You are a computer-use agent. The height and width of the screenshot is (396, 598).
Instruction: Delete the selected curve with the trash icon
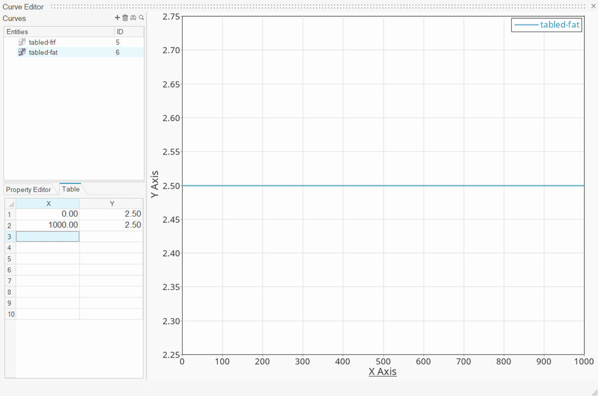point(125,18)
